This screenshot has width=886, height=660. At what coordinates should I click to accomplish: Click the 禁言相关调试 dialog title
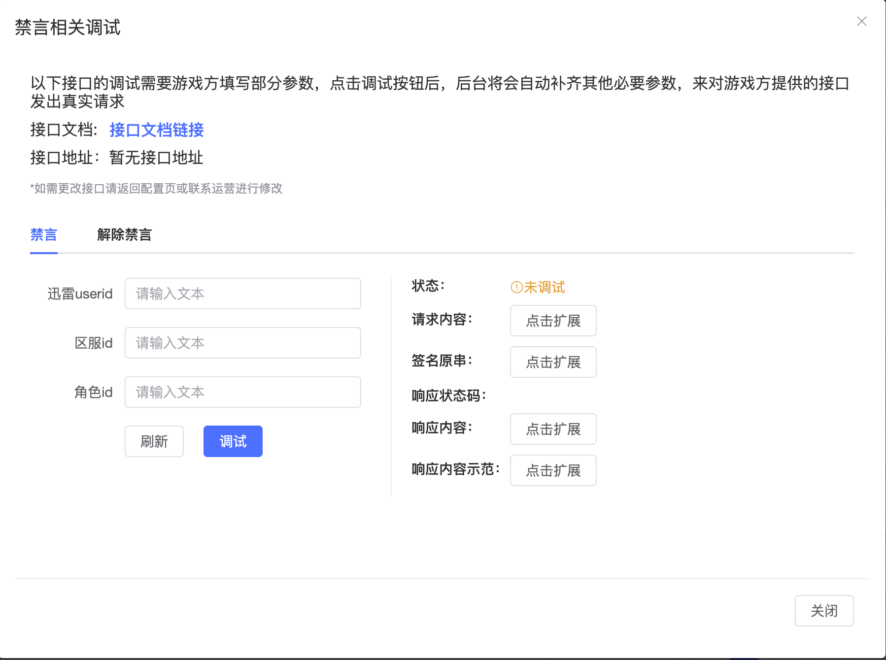(68, 28)
